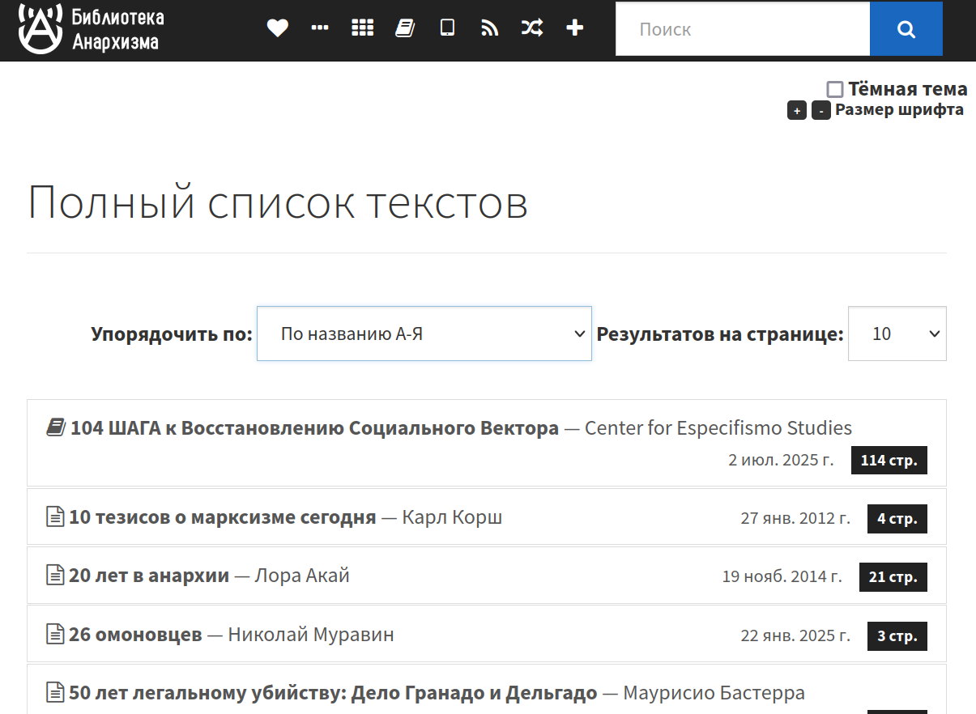Expand the Результатов на странице dropdown
976x714 pixels.
(897, 334)
